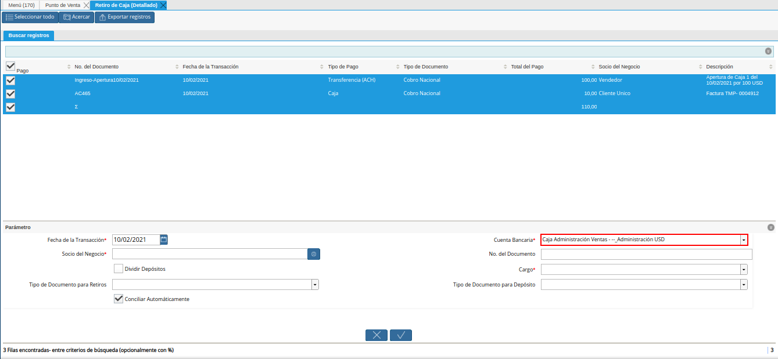Close the Retiro de Caja (Detallado) tab
The width and height of the screenshot is (778, 359).
[163, 5]
